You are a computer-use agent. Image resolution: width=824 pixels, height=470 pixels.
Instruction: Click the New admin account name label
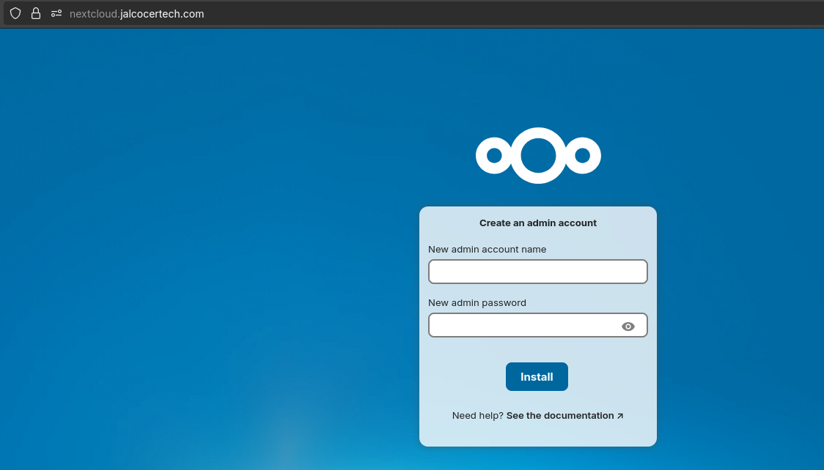coord(488,249)
